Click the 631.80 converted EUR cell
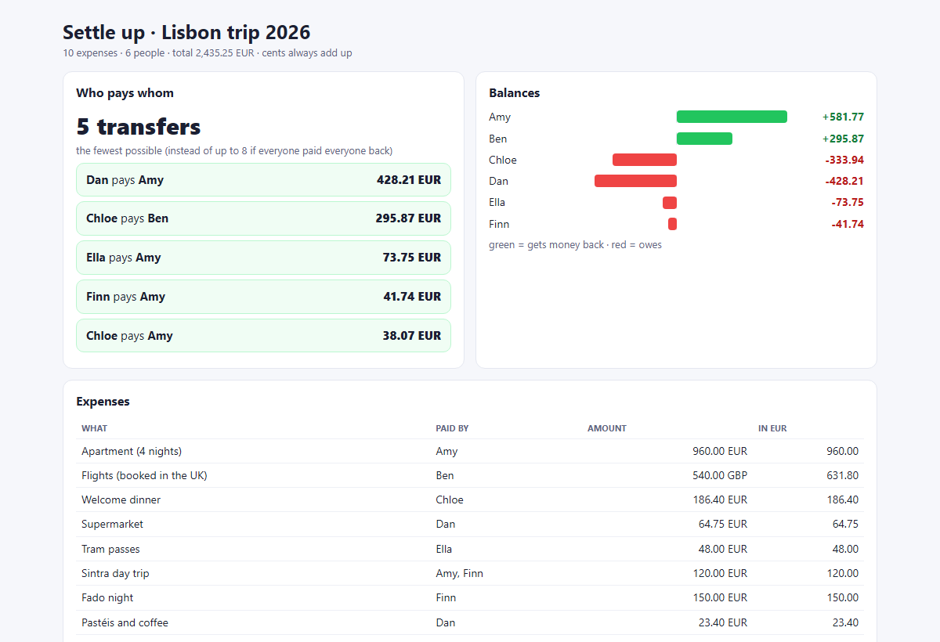The width and height of the screenshot is (940, 642). pyautogui.click(x=842, y=475)
